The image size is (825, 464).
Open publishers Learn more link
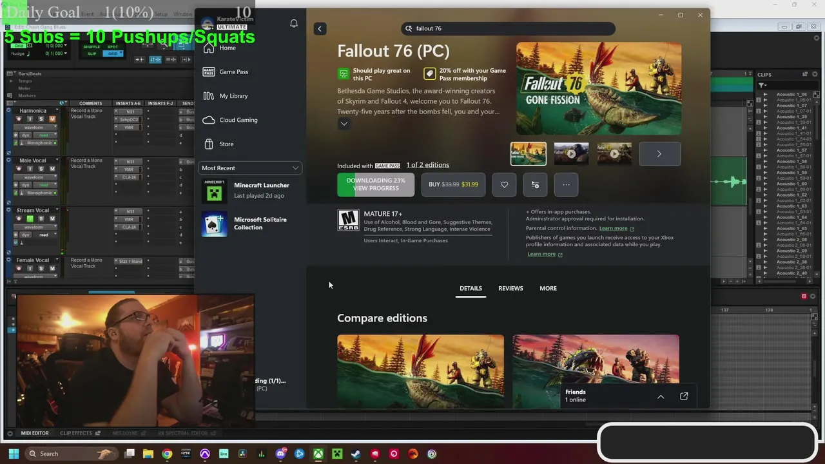[x=545, y=254]
